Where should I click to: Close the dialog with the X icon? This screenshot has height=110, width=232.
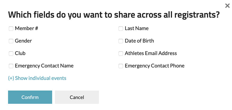(227, 6)
